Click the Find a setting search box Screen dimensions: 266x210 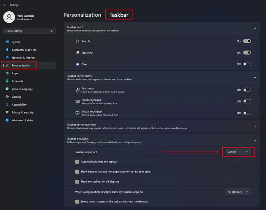27,31
